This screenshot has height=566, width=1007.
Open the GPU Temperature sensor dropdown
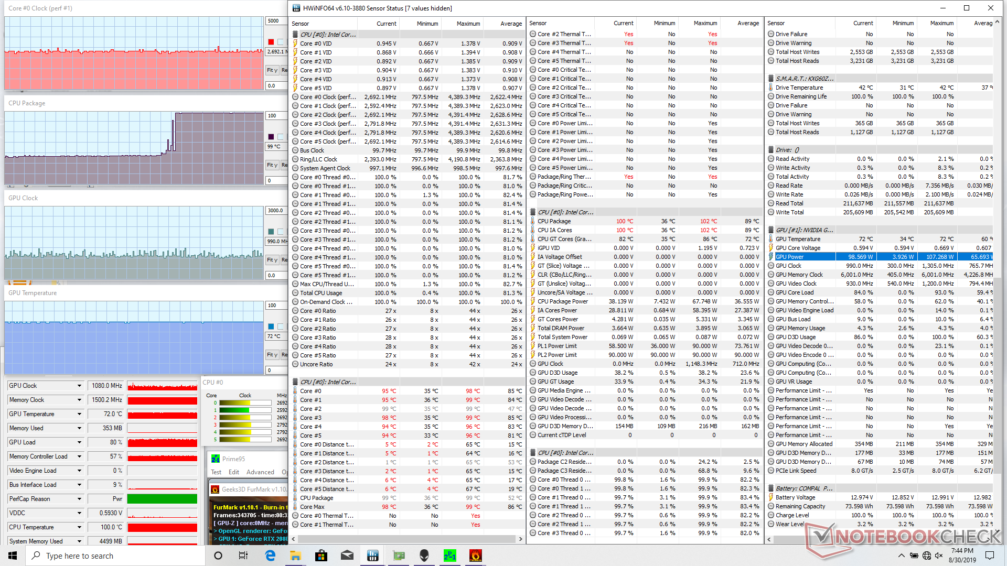(x=79, y=414)
